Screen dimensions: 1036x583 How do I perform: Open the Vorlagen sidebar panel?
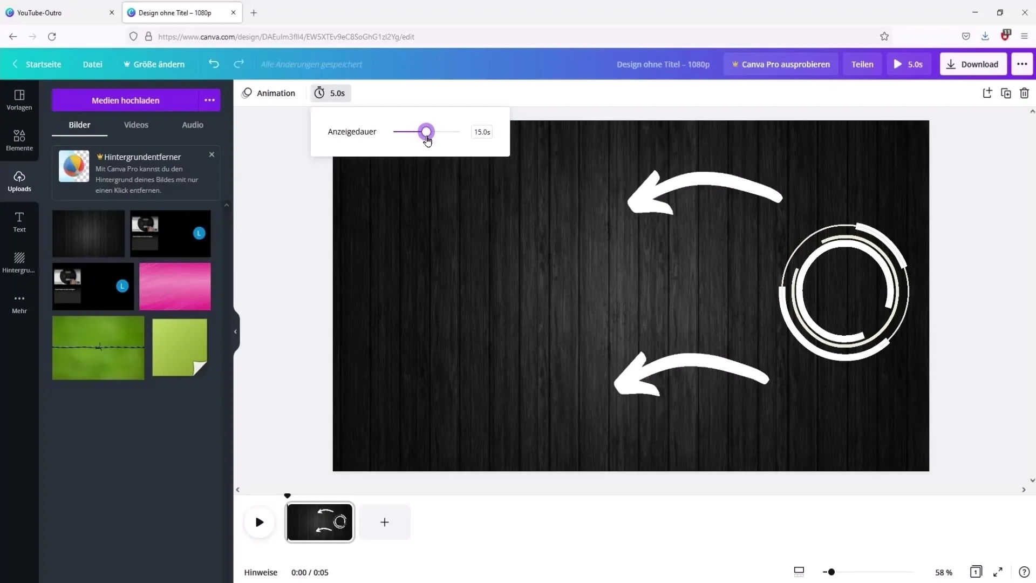[x=19, y=100]
